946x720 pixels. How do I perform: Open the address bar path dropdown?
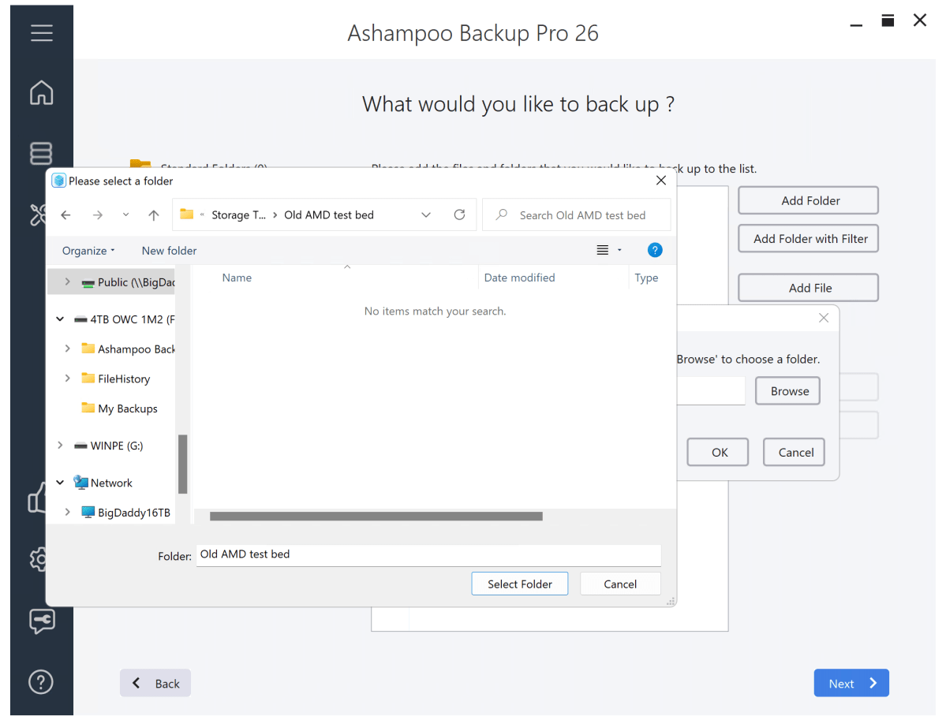click(426, 215)
